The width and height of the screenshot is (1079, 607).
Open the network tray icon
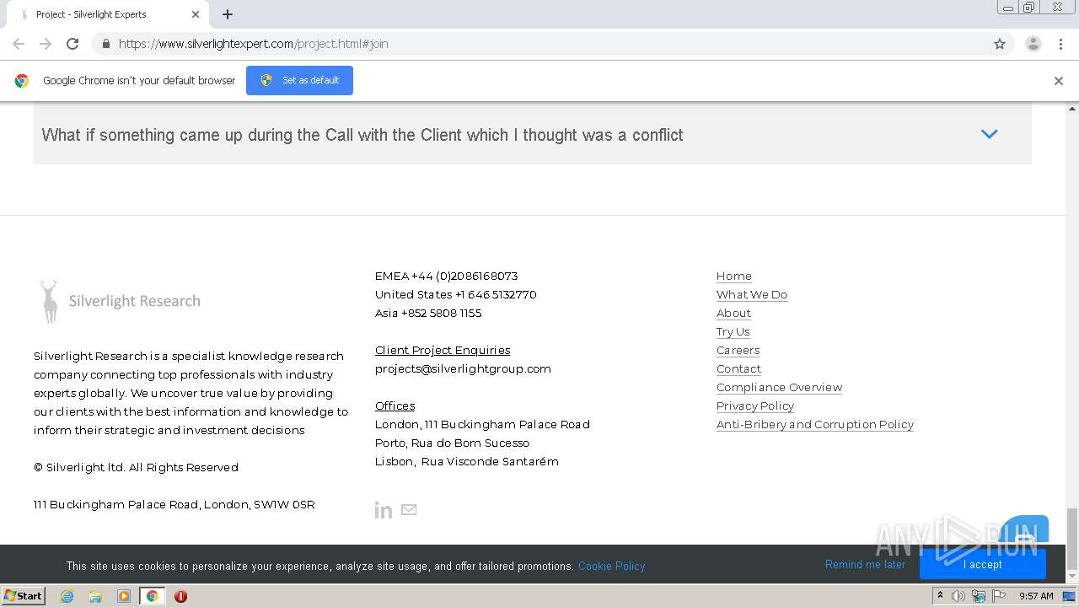(x=979, y=596)
